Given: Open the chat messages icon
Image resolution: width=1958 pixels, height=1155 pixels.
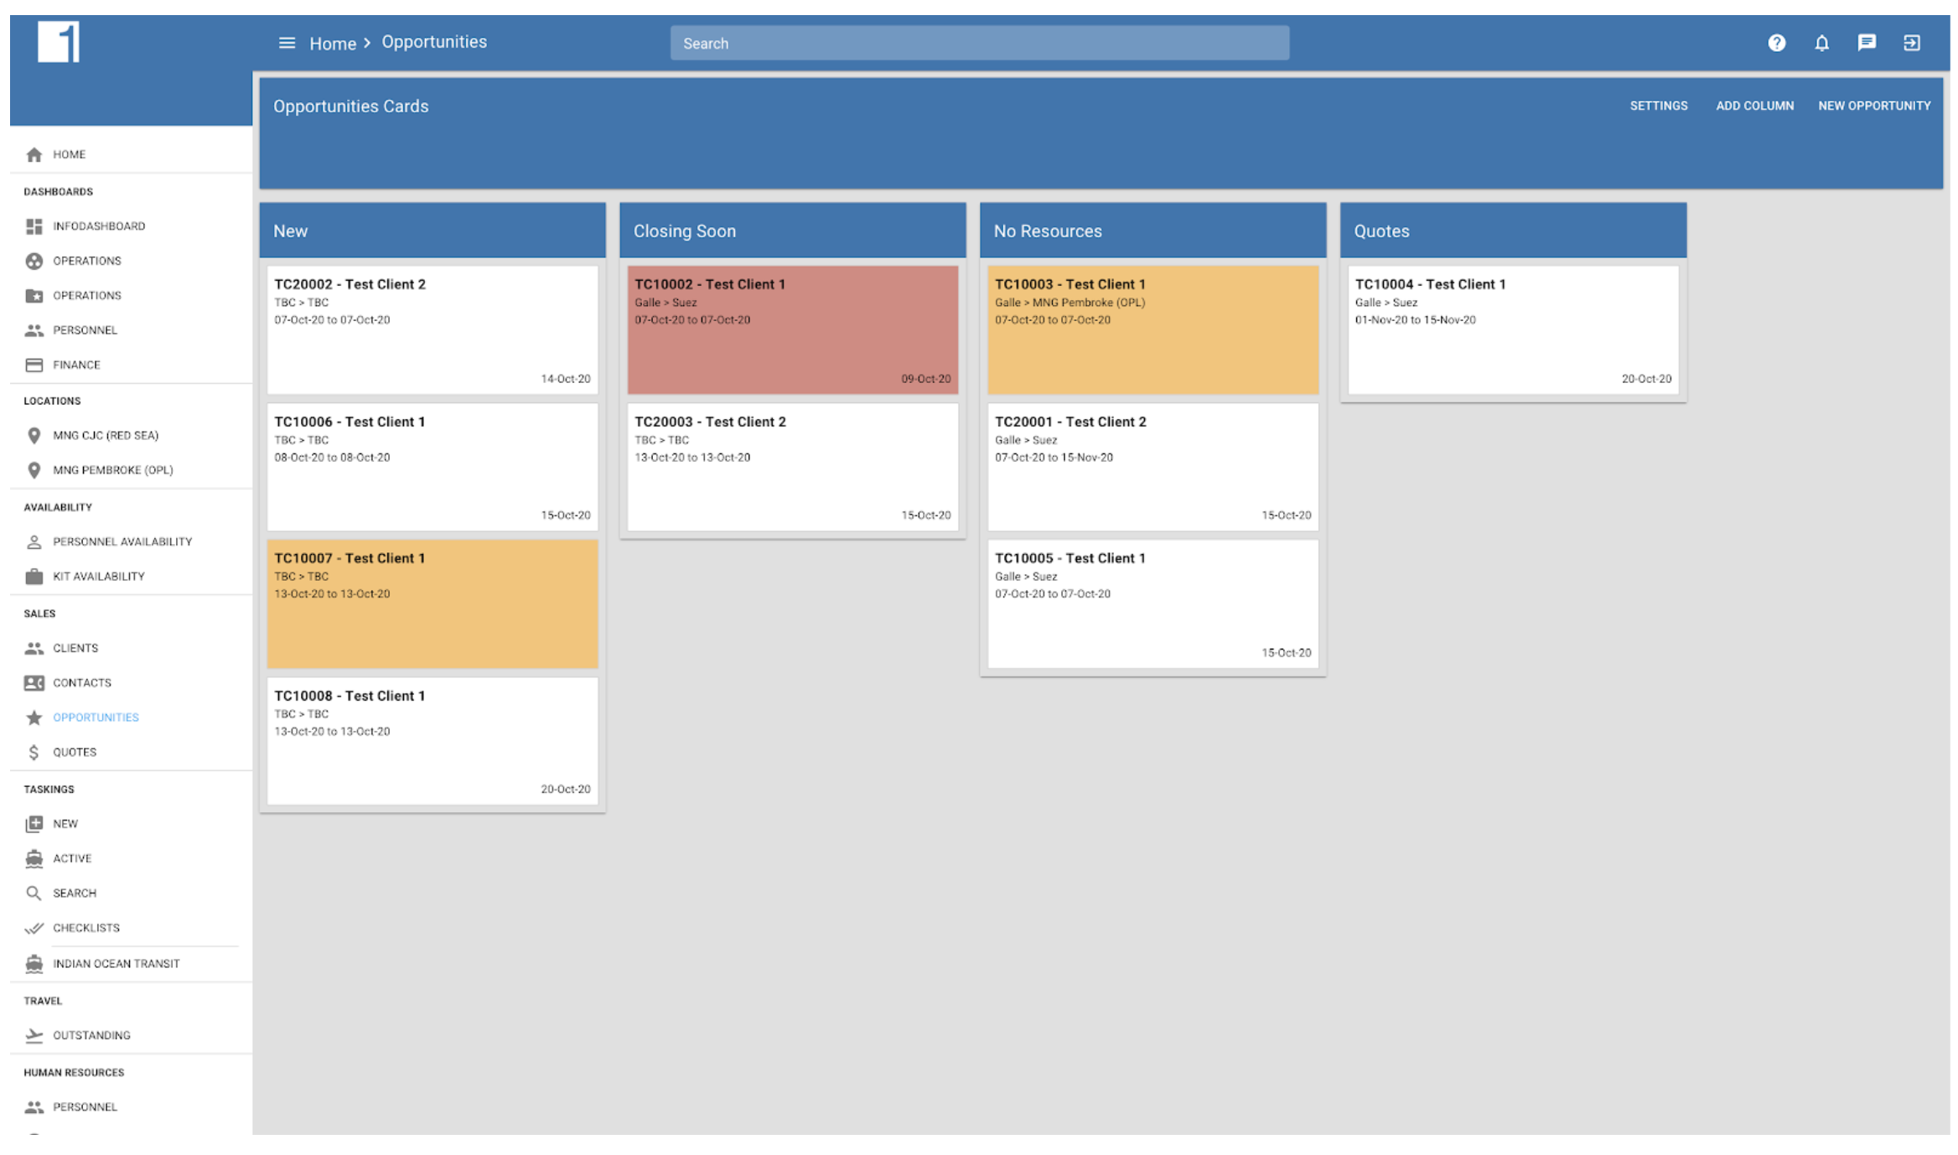Looking at the screenshot, I should [1866, 43].
